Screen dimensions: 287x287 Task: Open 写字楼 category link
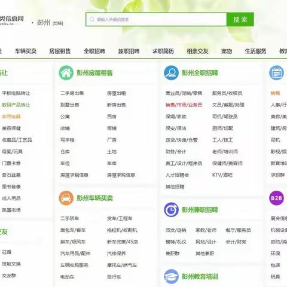tap(68, 140)
